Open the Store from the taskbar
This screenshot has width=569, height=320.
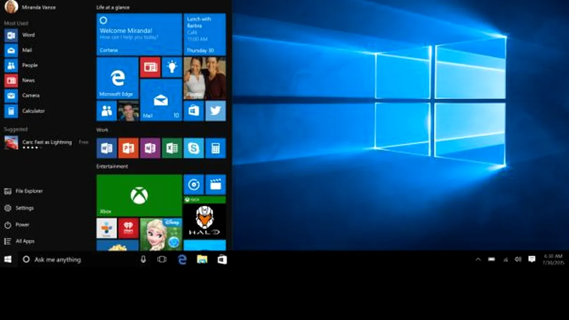pos(222,260)
